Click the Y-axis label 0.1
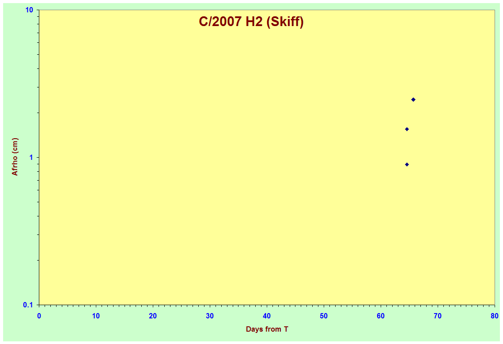 coord(28,305)
